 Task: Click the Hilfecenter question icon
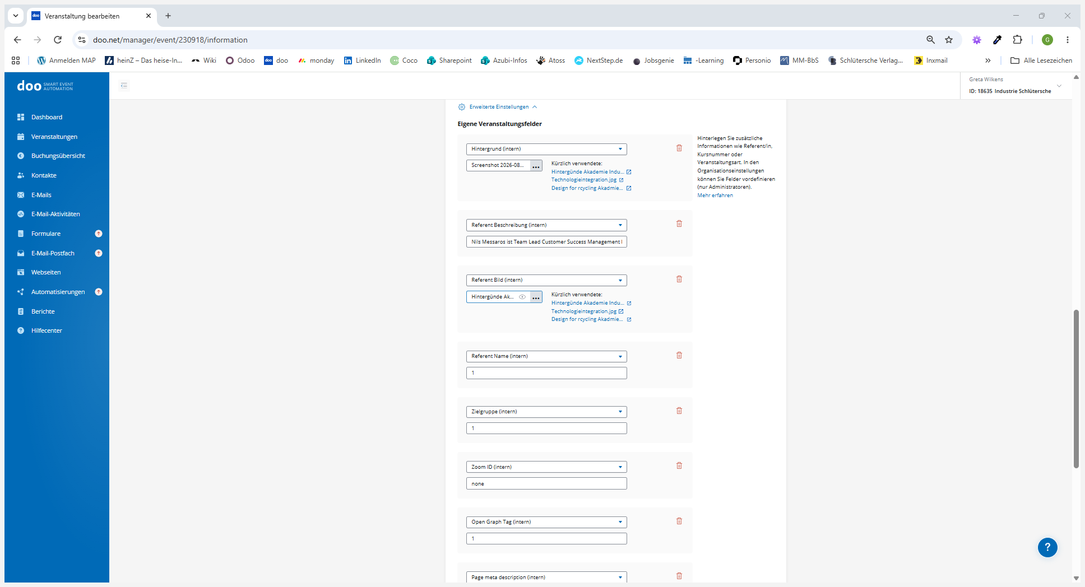(21, 330)
